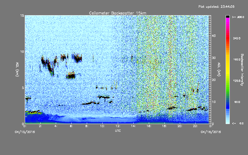
Task: Click the 'AGL (km)' left axis label
Action: coord(17,69)
